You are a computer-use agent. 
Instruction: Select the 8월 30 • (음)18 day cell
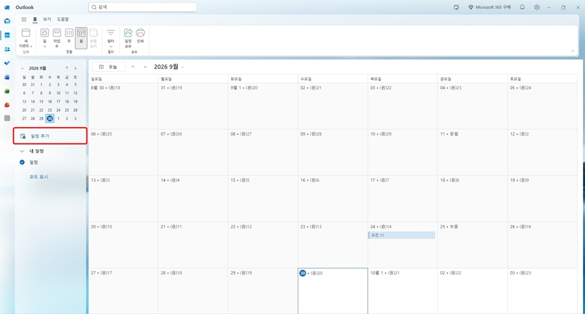(x=123, y=106)
